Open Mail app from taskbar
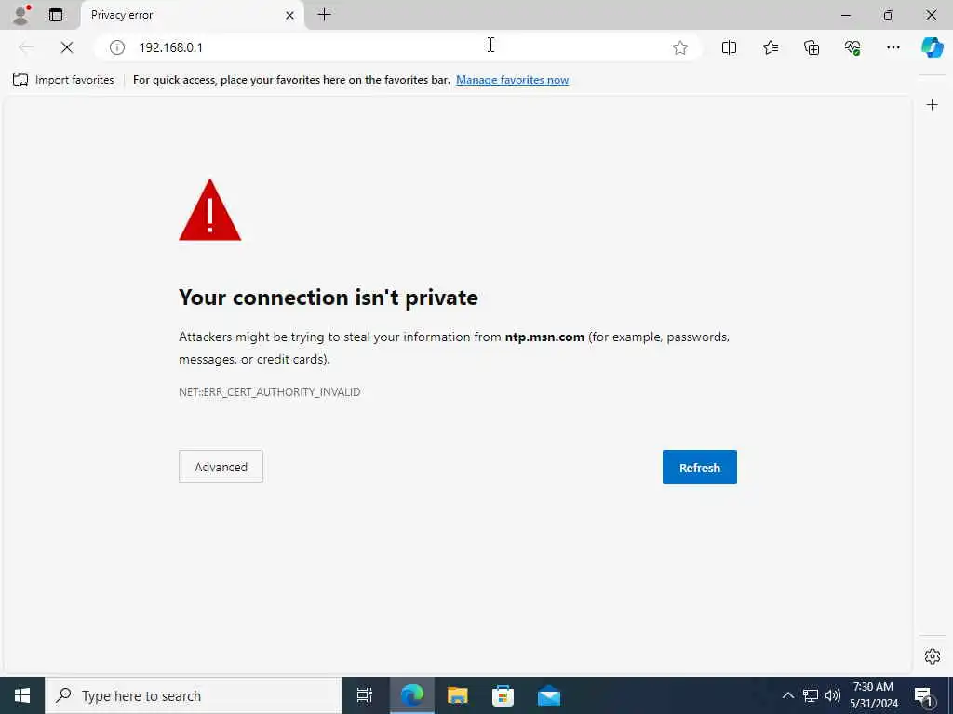 point(549,695)
